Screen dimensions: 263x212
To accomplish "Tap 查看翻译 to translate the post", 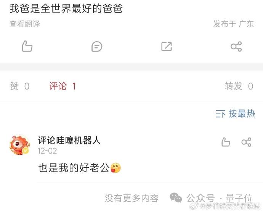I will pyautogui.click(x=25, y=24).
